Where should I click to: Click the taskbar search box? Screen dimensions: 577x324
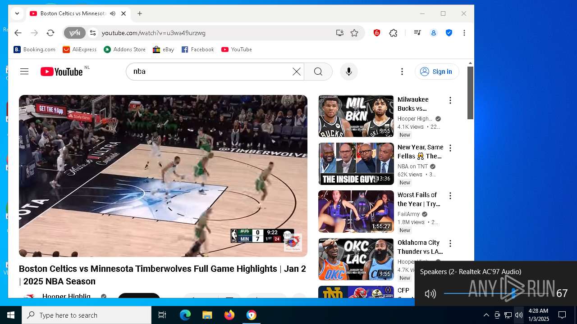point(87,315)
